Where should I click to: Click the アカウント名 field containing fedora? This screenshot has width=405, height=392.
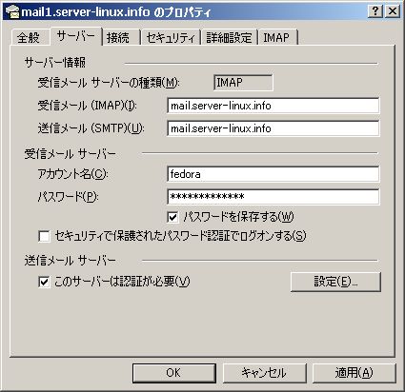pyautogui.click(x=273, y=174)
